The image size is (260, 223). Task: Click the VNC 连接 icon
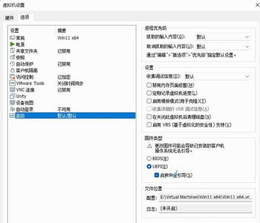(12, 89)
